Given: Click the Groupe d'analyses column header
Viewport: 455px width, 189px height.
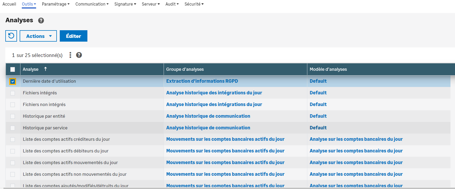Looking at the screenshot, I should 185,69.
